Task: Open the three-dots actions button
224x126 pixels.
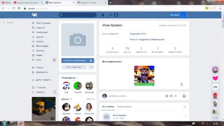Action: tap(91, 67)
